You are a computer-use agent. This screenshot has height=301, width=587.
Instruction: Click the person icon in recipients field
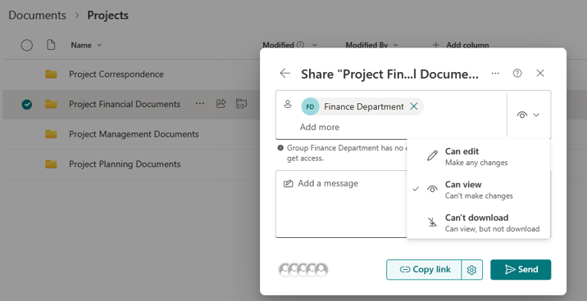tap(288, 104)
